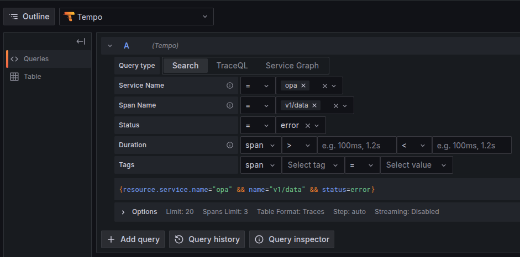Click the Step: auto text

[349, 212]
